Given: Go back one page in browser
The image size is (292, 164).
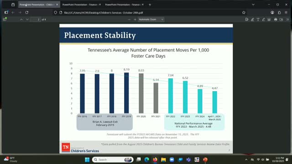Looking at the screenshot, I should coord(13,12).
